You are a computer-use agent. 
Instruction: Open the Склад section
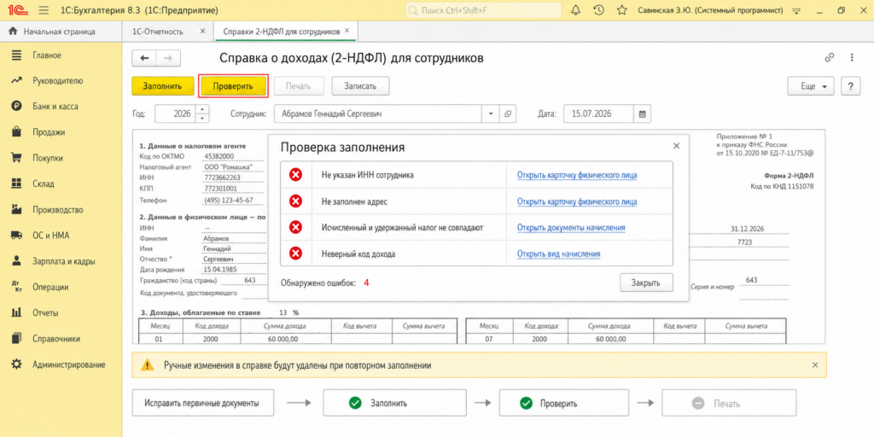pyautogui.click(x=43, y=184)
